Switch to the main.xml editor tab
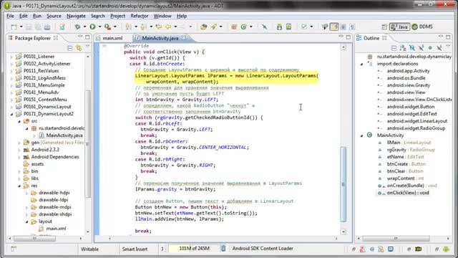The width and height of the screenshot is (458, 258). tap(112, 38)
